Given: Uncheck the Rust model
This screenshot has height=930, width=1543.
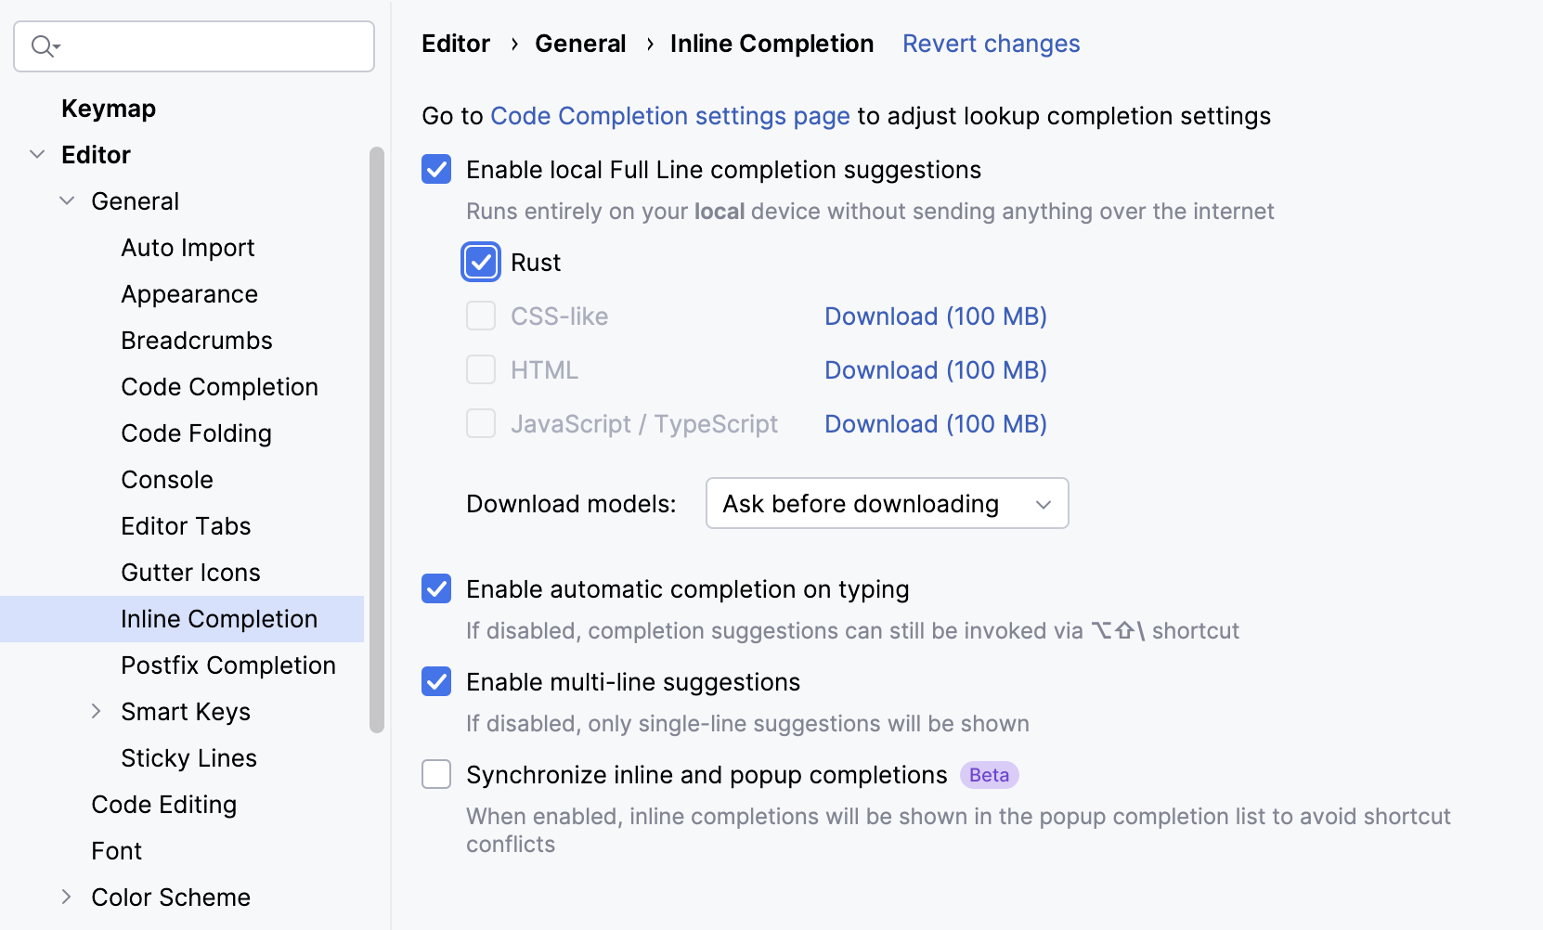Looking at the screenshot, I should (x=481, y=263).
